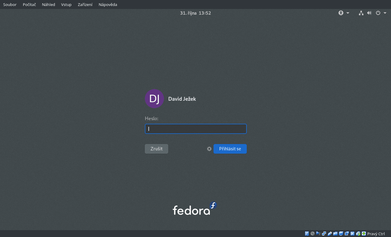
Task: Click the hard disk status icon
Action: click(x=307, y=233)
